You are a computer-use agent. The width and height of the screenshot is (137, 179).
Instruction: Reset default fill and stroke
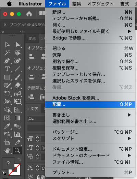tap(4, 173)
